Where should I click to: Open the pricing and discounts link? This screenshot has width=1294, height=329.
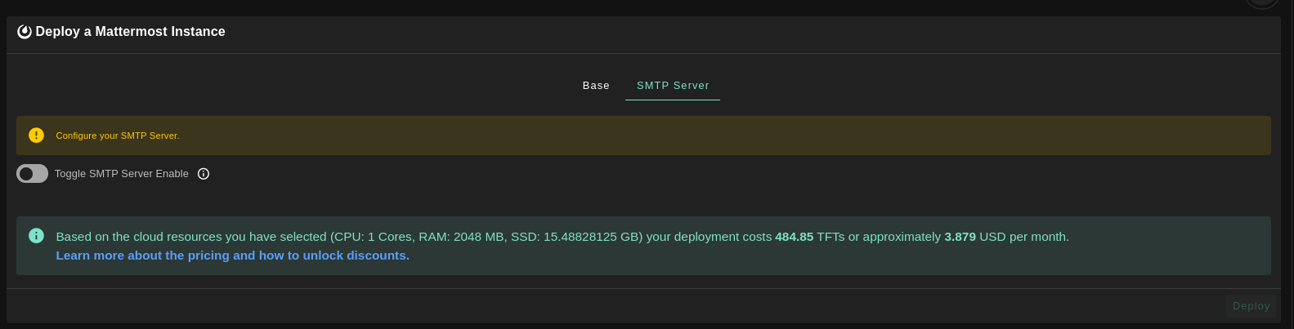point(232,256)
